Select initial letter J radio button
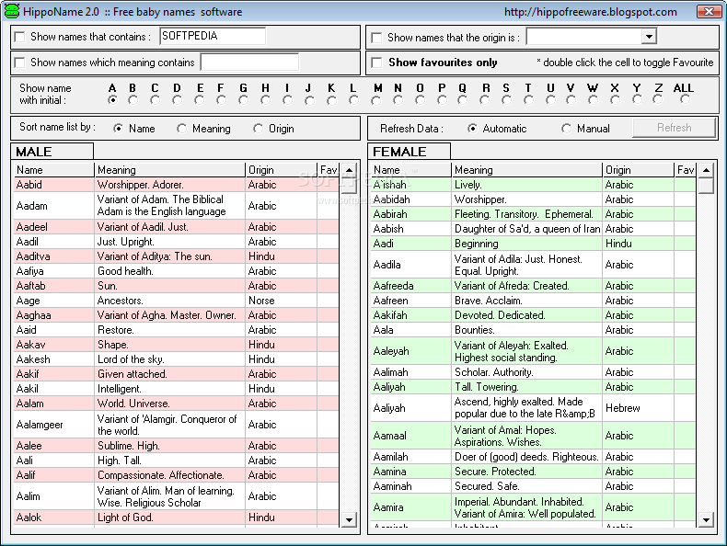The height and width of the screenshot is (546, 727). click(309, 100)
